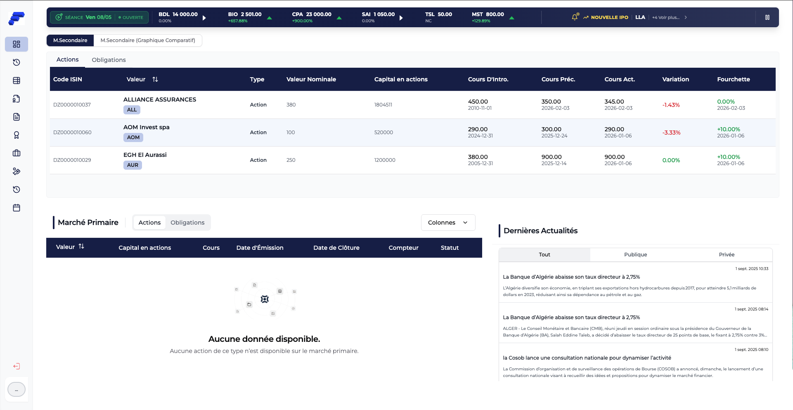Open the hand with coins sidebar icon
Viewport: 793px width, 410px height.
pos(17,171)
